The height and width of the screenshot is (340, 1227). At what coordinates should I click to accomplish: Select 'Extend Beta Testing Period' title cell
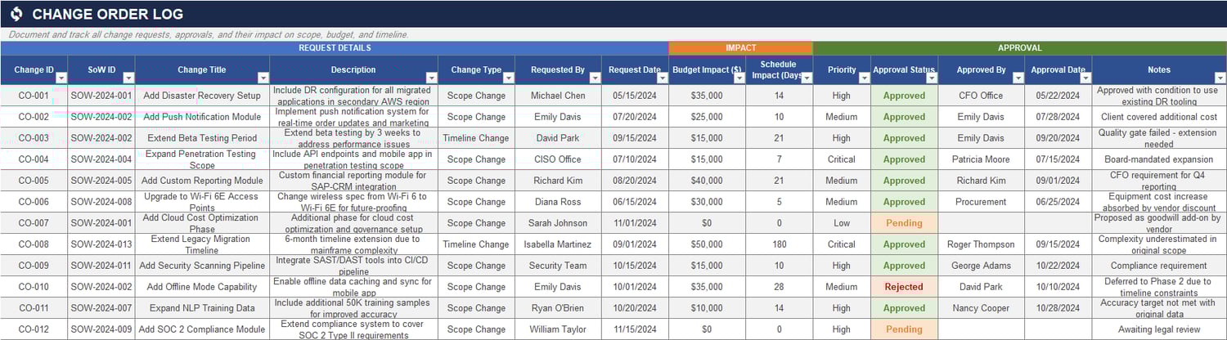(x=202, y=138)
